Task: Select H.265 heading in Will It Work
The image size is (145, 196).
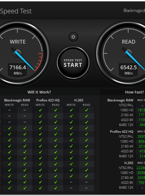Action: click(79, 100)
